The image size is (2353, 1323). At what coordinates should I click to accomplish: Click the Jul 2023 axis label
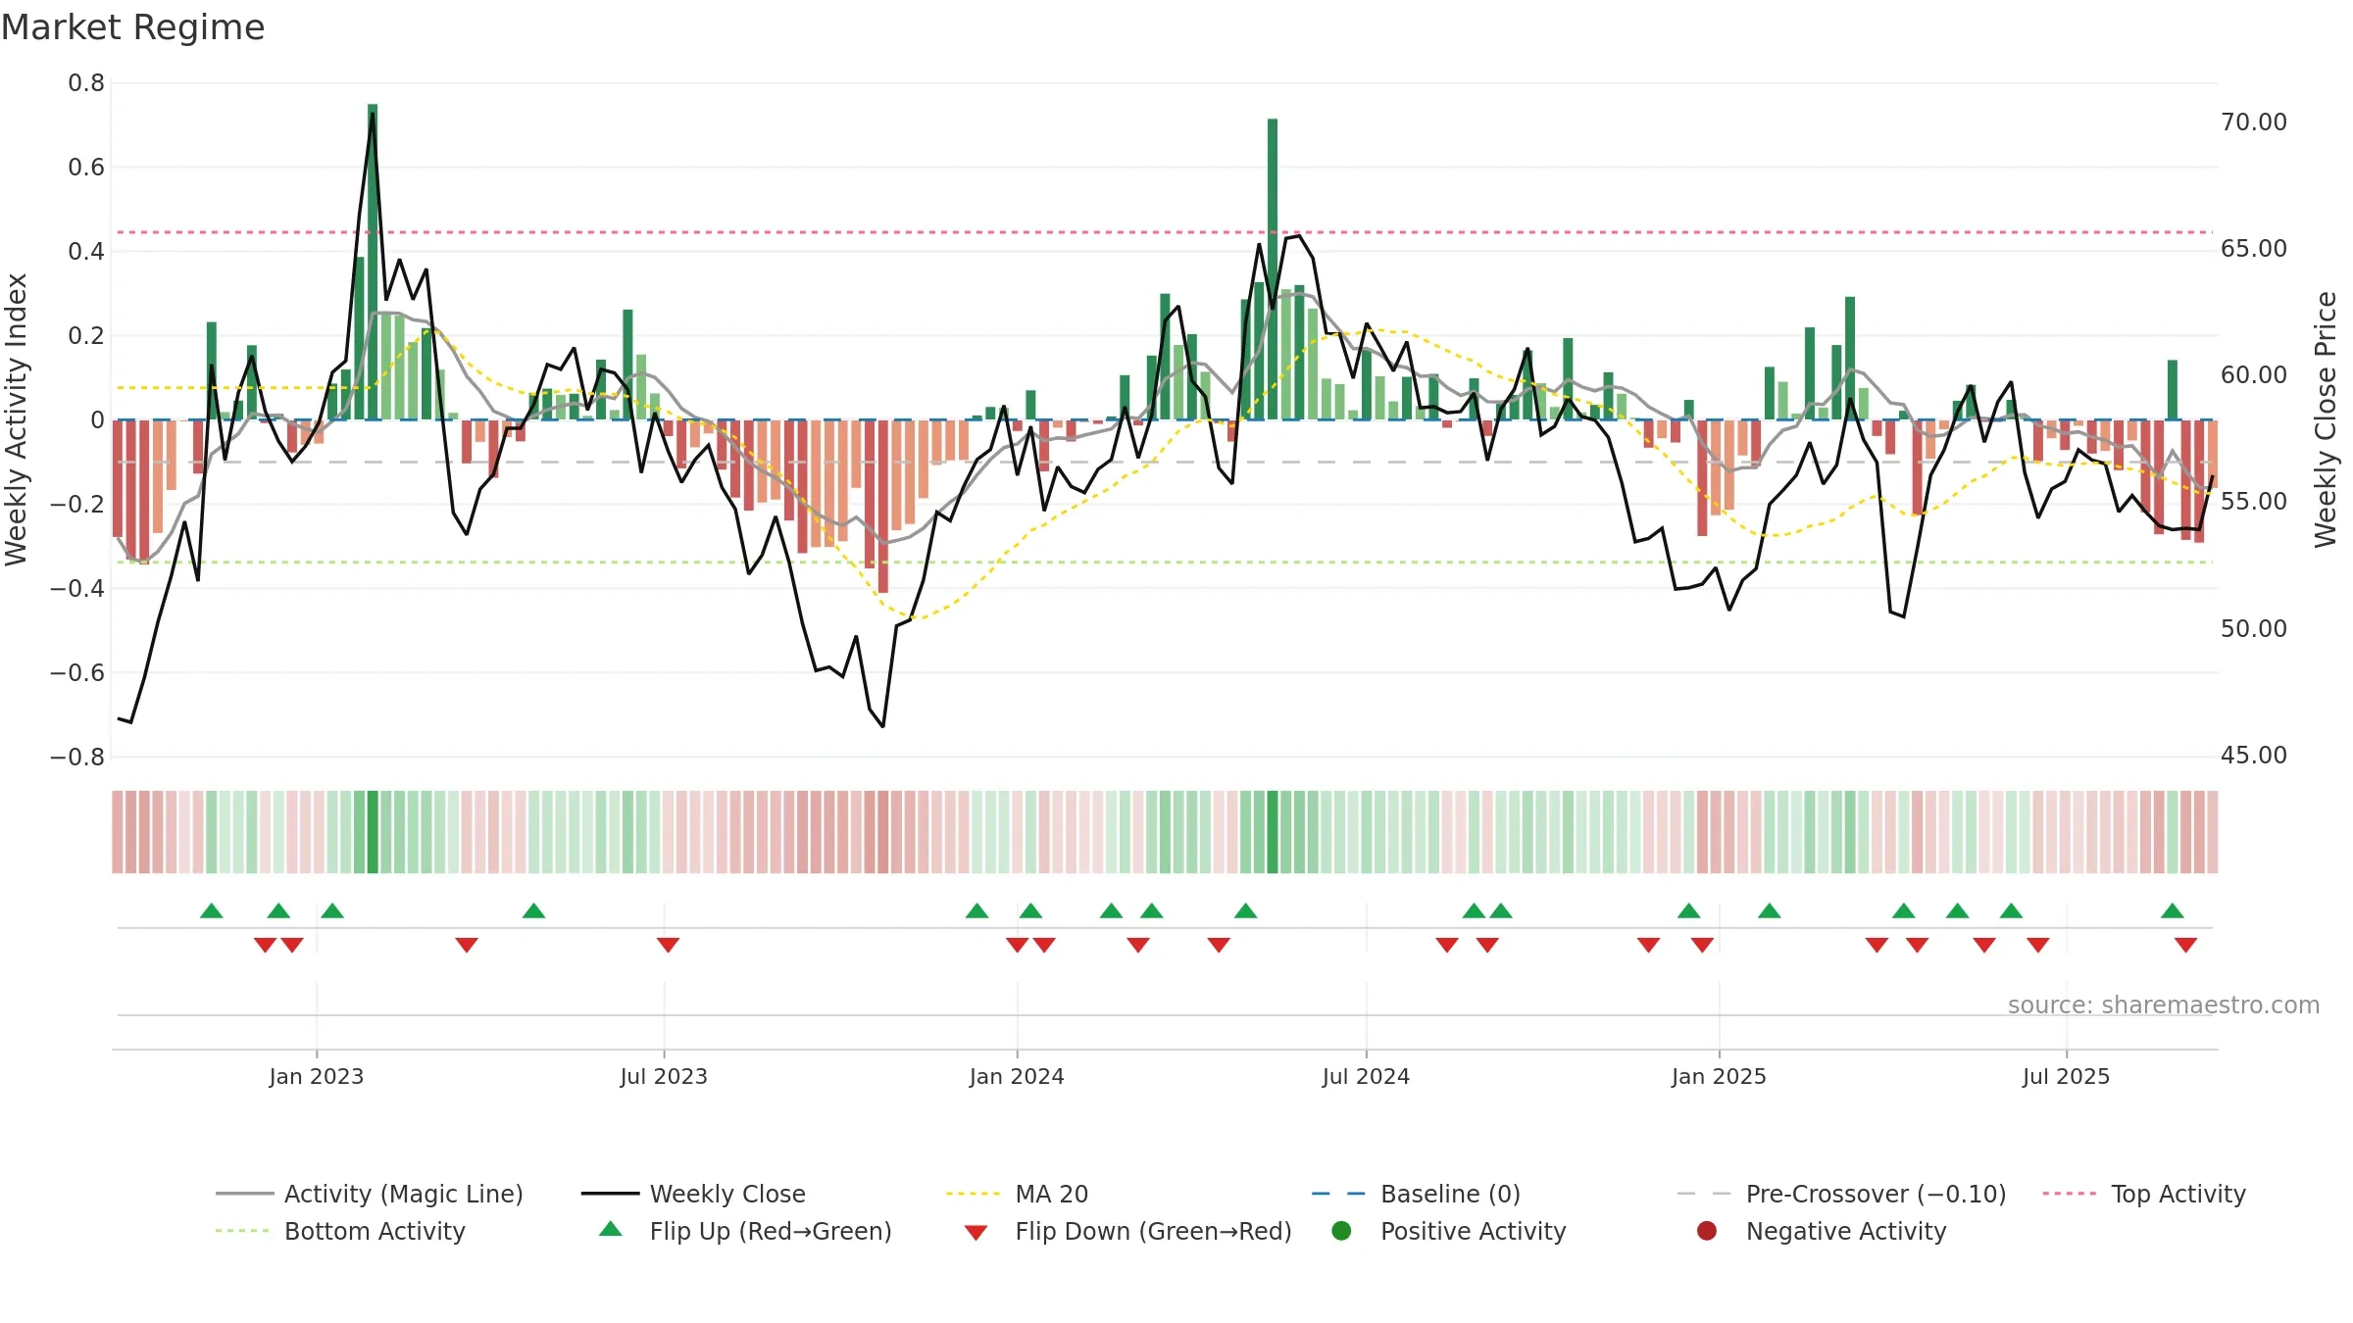664,1076
